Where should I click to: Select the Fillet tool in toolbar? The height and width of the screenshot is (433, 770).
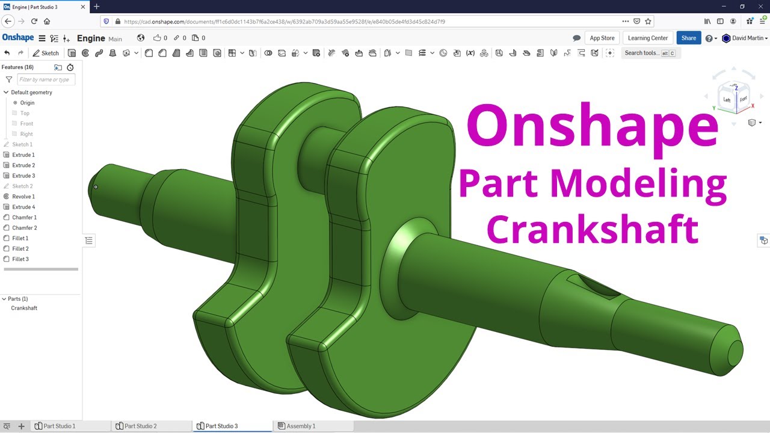tap(149, 53)
